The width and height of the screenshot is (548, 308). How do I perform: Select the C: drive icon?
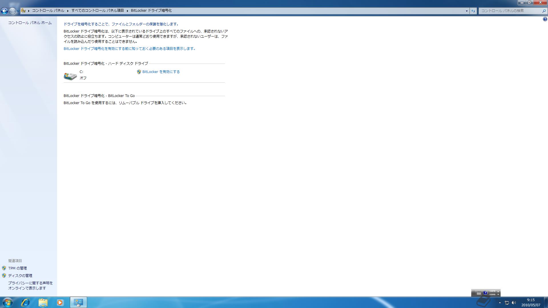tap(70, 76)
